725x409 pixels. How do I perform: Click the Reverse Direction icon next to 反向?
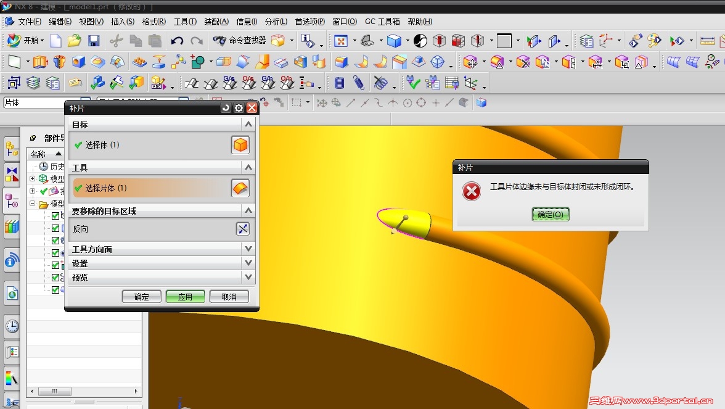243,228
